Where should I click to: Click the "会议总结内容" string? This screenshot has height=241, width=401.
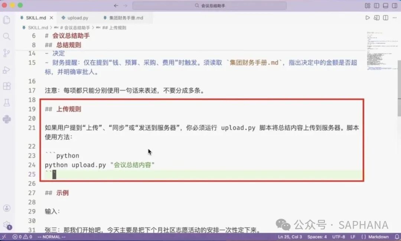[x=132, y=165]
